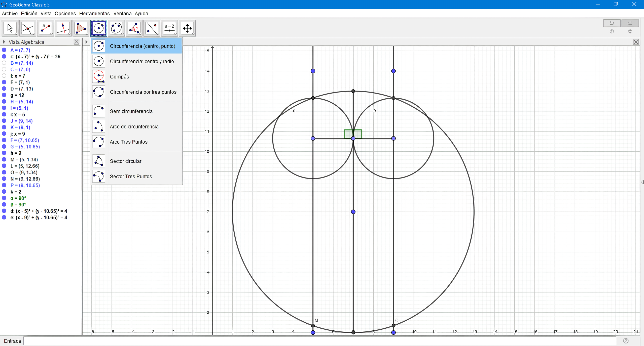The height and width of the screenshot is (346, 644).
Task: Show hidden line f: x = 7
Action: tap(4, 76)
